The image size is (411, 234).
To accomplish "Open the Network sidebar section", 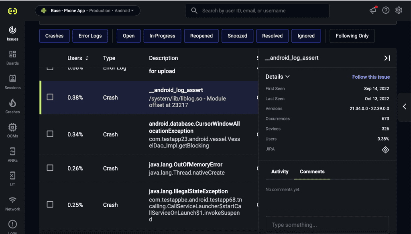I will [x=12, y=203].
